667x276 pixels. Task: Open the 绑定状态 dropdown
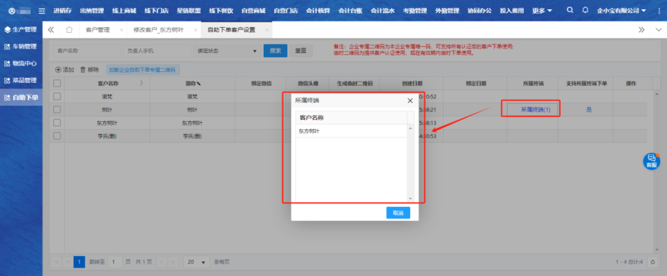click(x=226, y=51)
